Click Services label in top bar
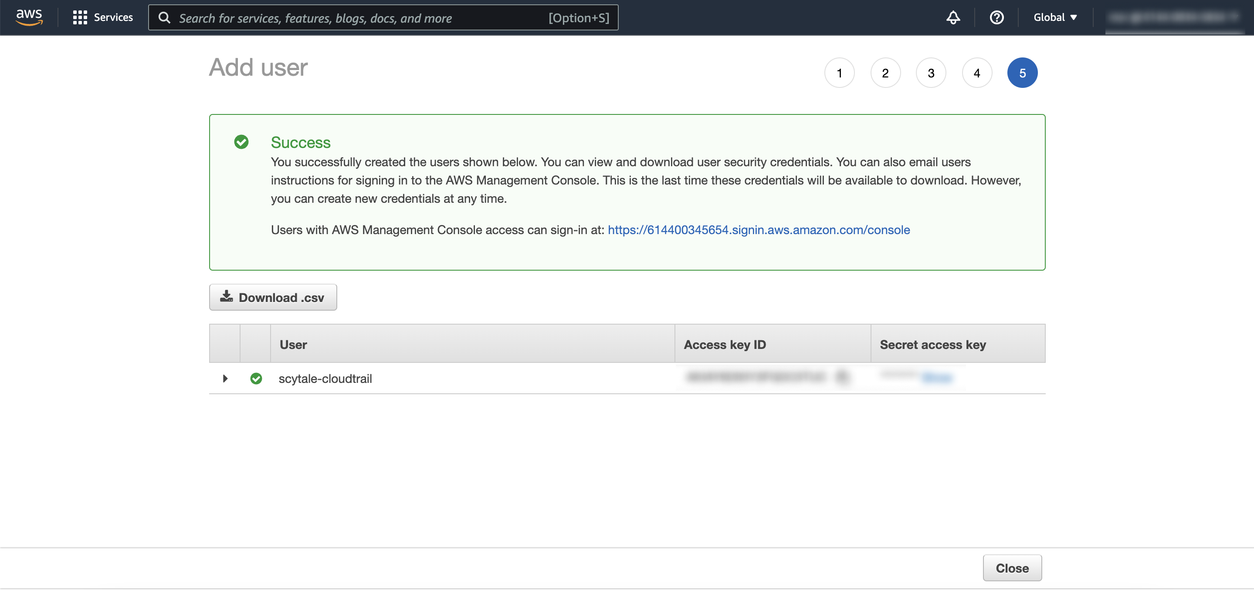The image size is (1254, 590). 113,17
